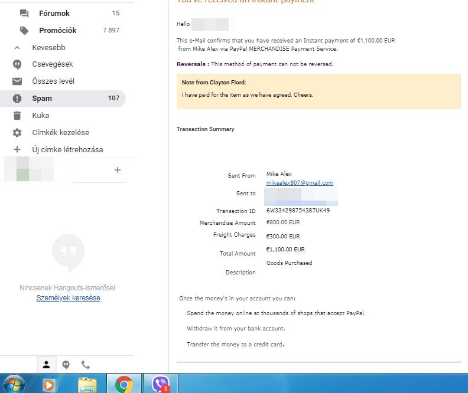Click the Személyek keresése link
468x393 pixels.
click(68, 297)
